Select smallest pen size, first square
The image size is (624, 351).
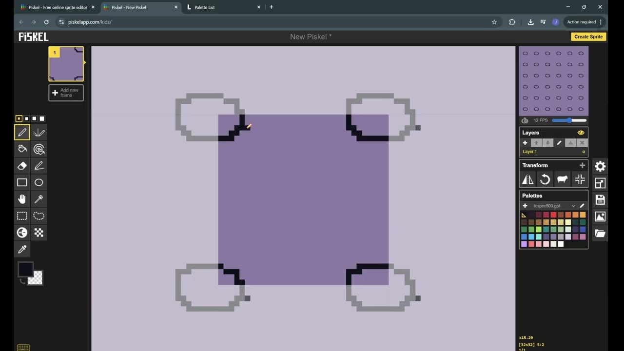point(19,118)
